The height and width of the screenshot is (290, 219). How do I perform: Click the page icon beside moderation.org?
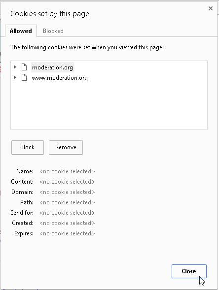pos(24,67)
